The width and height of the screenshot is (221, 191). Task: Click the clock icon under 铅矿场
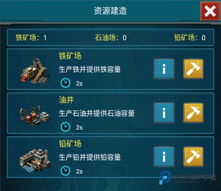[x=65, y=171]
